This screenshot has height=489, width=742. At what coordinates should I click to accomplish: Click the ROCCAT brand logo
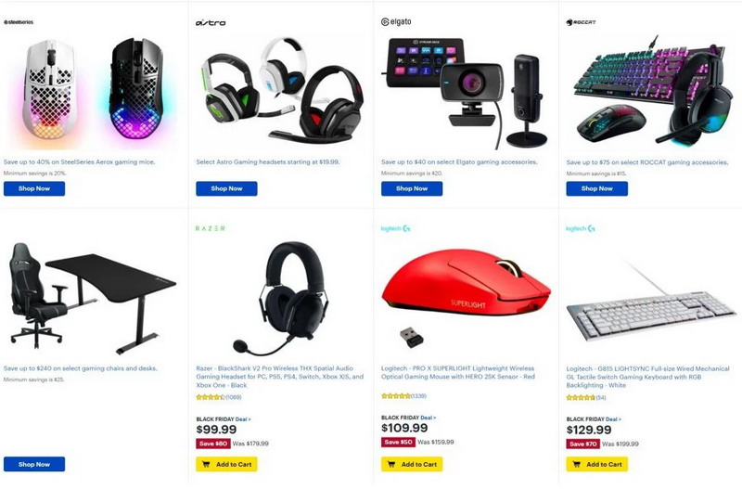pos(582,22)
